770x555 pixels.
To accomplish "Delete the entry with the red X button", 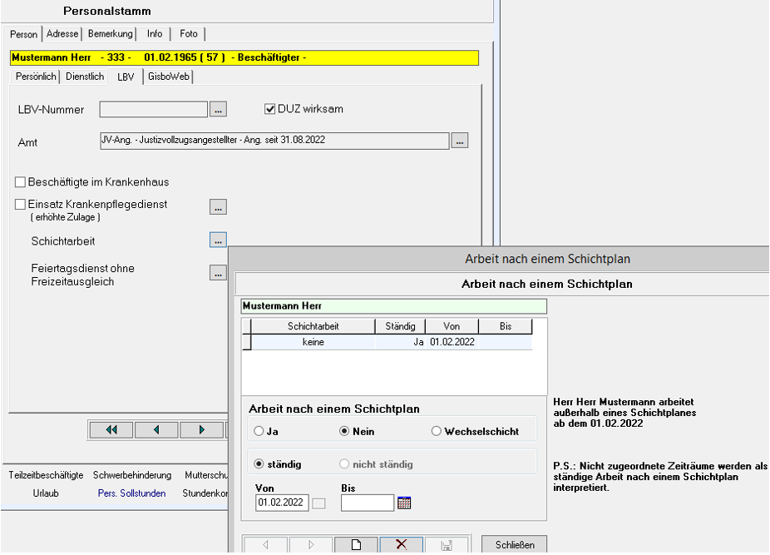I will click(x=401, y=545).
